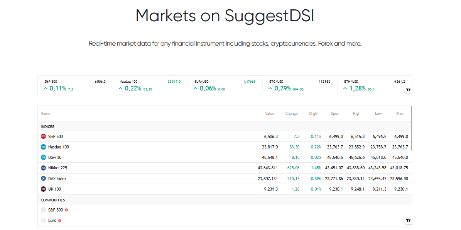Click the grey icon of commodities S&P 500 row
Image resolution: width=461 pixels, height=230 pixels.
pos(44,210)
